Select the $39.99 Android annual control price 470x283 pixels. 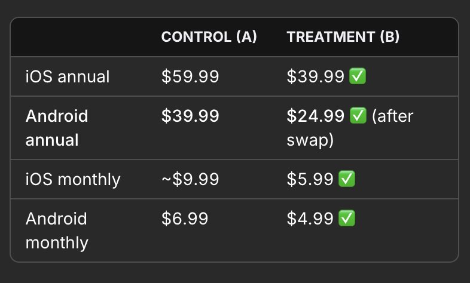(x=190, y=116)
